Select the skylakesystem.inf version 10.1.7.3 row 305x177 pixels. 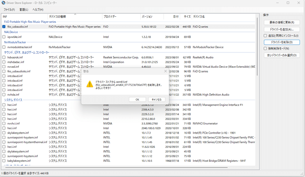(128, 133)
